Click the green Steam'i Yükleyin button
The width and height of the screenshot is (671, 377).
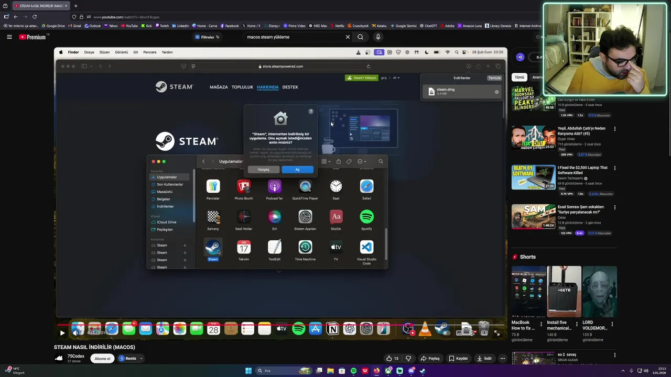pos(361,77)
